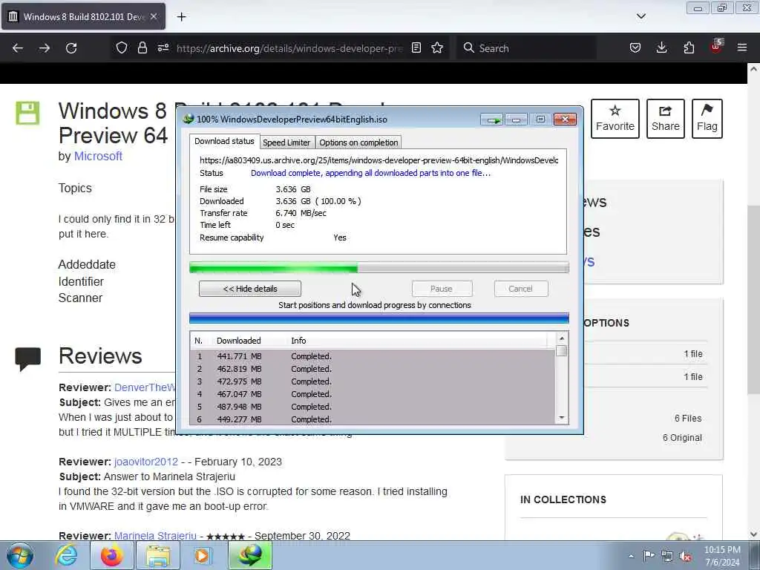Open the Microsoft creator link
Image resolution: width=760 pixels, height=570 pixels.
click(x=98, y=156)
